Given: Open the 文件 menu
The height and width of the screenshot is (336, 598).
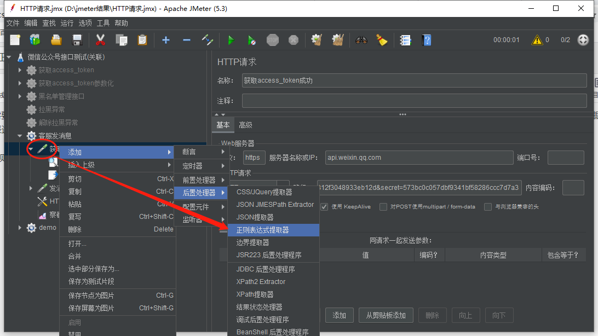Looking at the screenshot, I should [x=13, y=23].
